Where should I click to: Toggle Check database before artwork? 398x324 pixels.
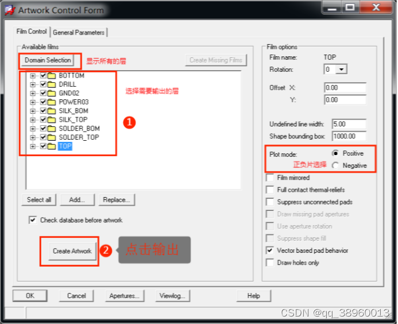point(33,220)
